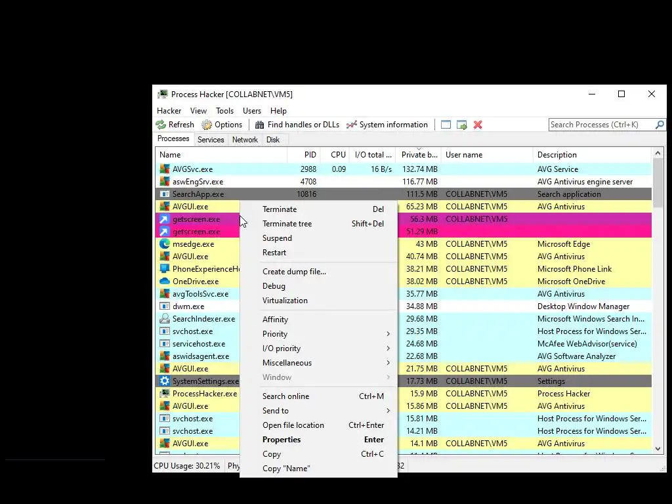
Task: Open the Users menu
Action: (251, 110)
